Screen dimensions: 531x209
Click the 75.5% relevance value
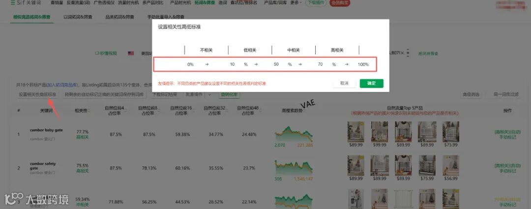point(82,165)
